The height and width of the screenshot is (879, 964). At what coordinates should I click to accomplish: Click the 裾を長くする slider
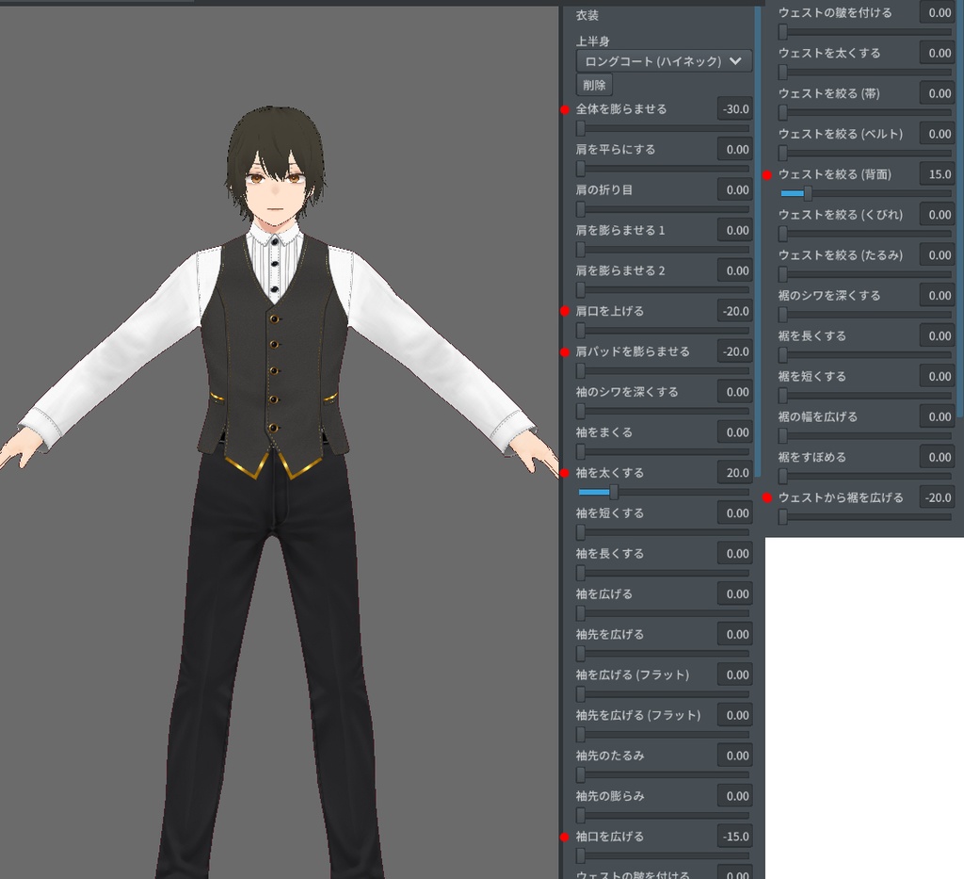[865, 355]
